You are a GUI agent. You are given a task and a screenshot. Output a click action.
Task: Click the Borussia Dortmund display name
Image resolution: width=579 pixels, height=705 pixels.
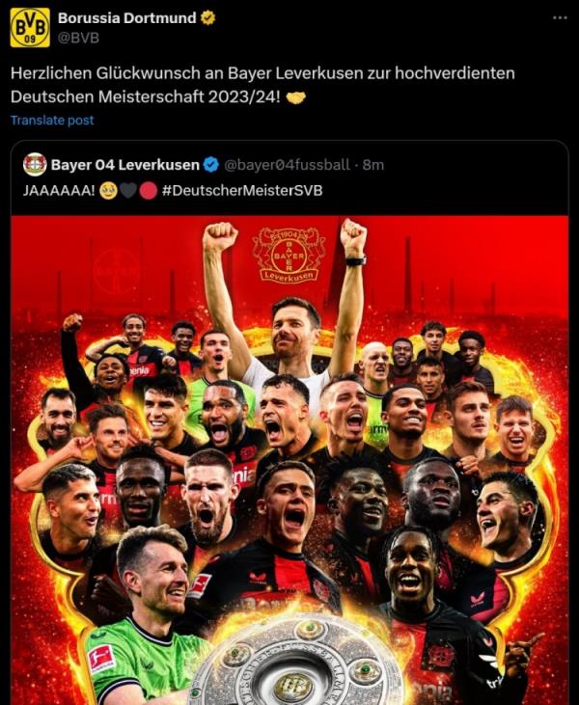click(x=126, y=18)
